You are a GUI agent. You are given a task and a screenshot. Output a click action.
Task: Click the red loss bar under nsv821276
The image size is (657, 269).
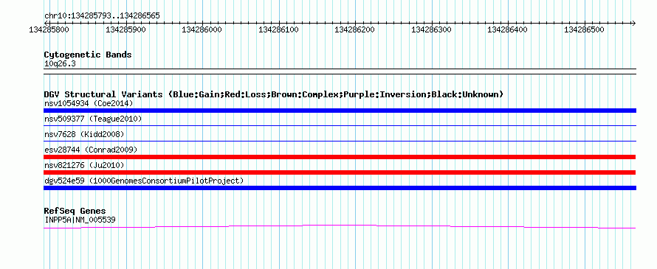340,172
